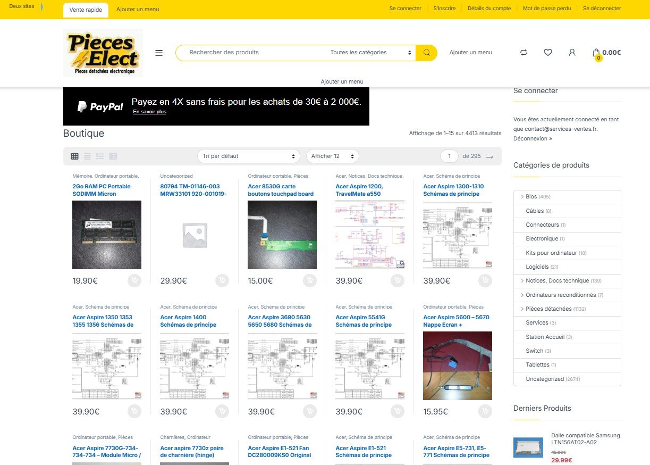Screen dimensions: 650x465
Task: Open the Logiciels category
Action: pos(537,267)
